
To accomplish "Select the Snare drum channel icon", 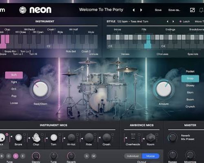I will (18, 137).
